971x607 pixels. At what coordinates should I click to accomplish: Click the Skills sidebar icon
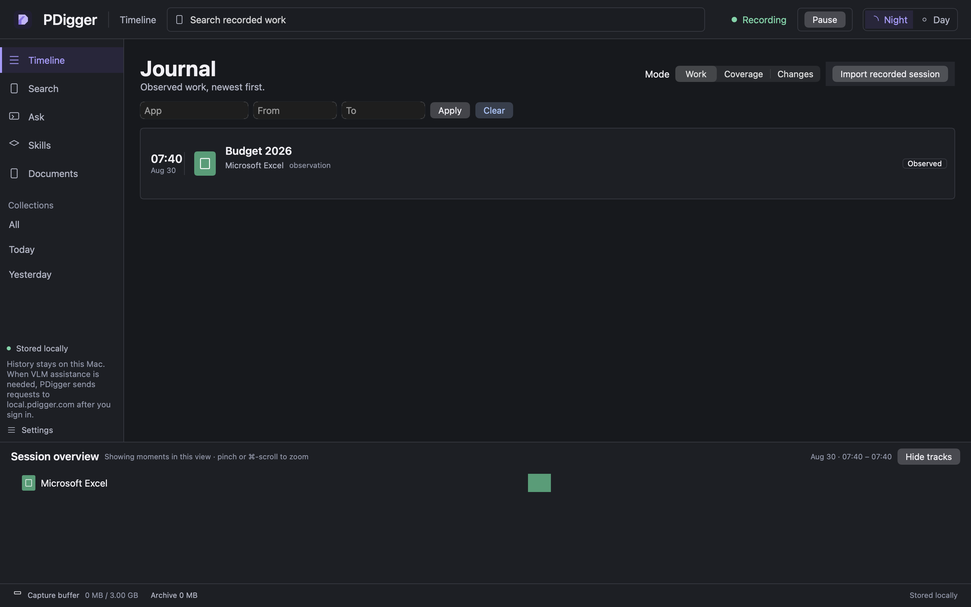point(14,143)
